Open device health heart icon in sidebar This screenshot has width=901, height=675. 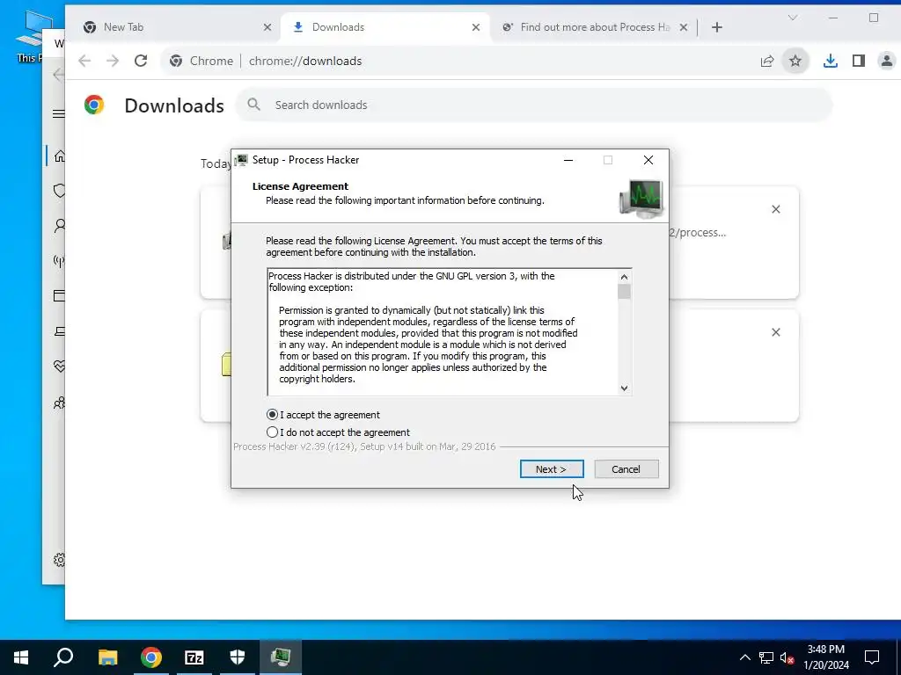pos(59,367)
